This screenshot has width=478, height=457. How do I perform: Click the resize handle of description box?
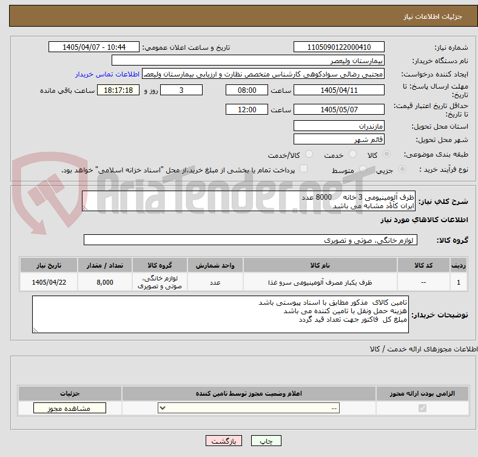(x=85, y=208)
